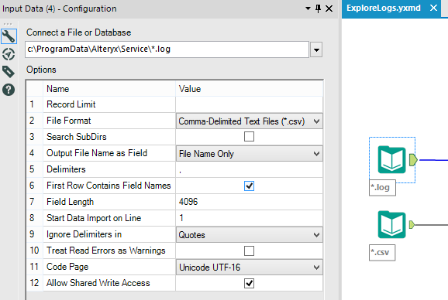This screenshot has height=300, width=448.
Task: Click the Field Length value 4096
Action: tap(188, 202)
